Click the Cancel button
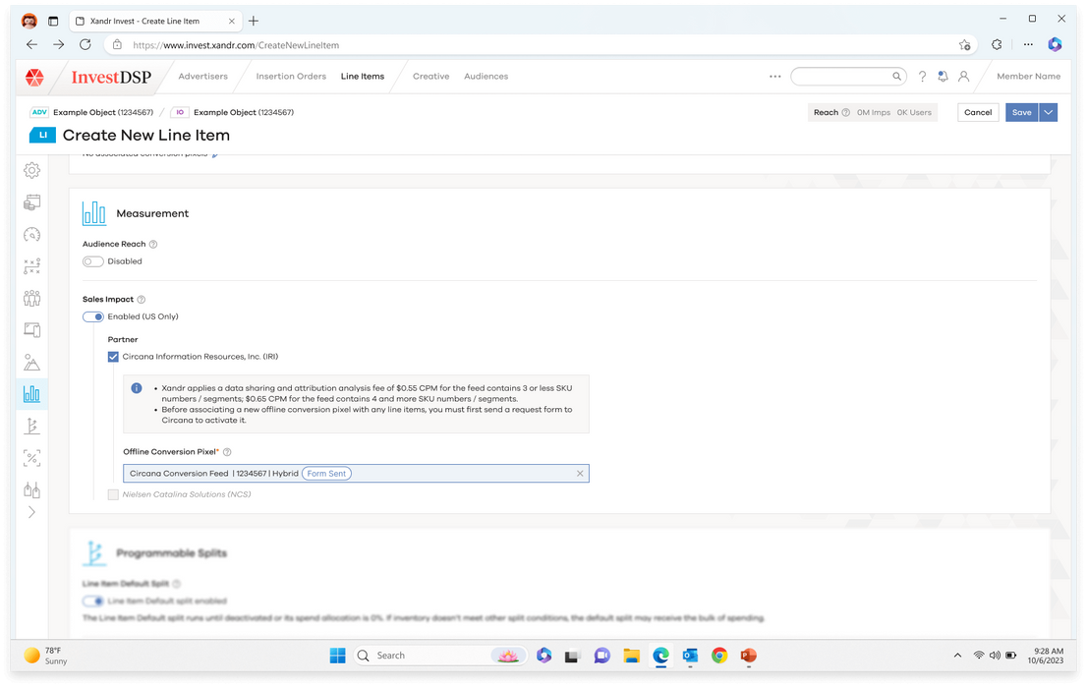Viewport: 1087px width, 687px height. pos(978,112)
